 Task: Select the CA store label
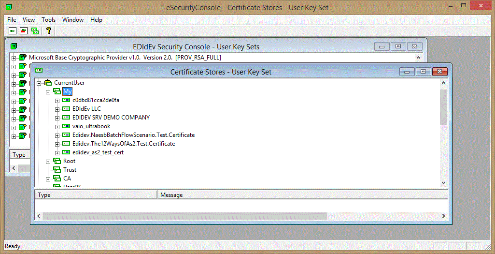[x=67, y=179]
